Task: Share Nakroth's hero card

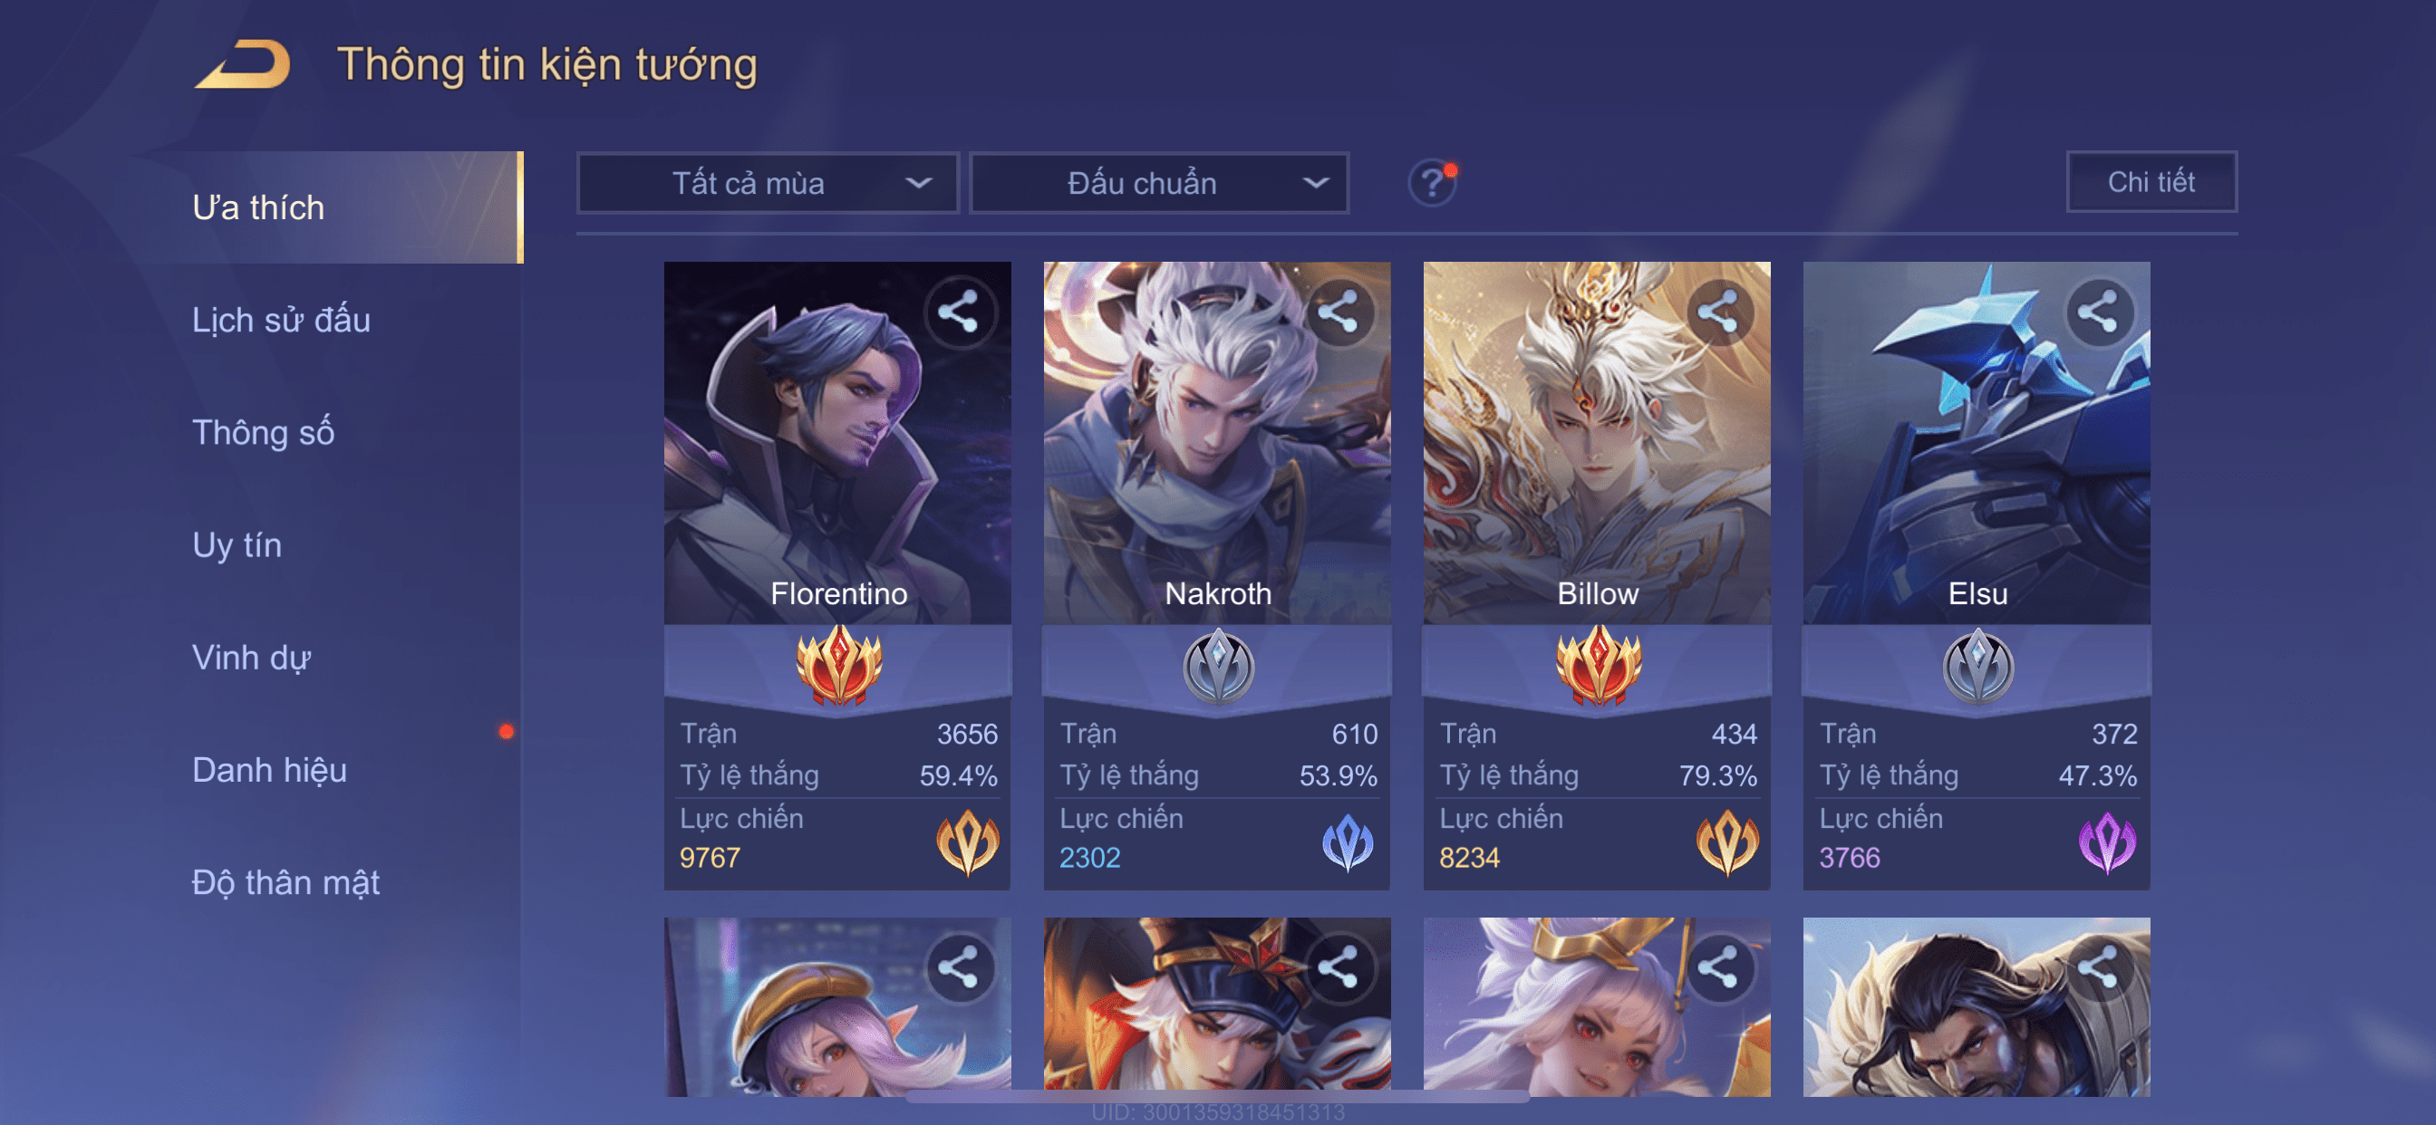Action: 1339,312
